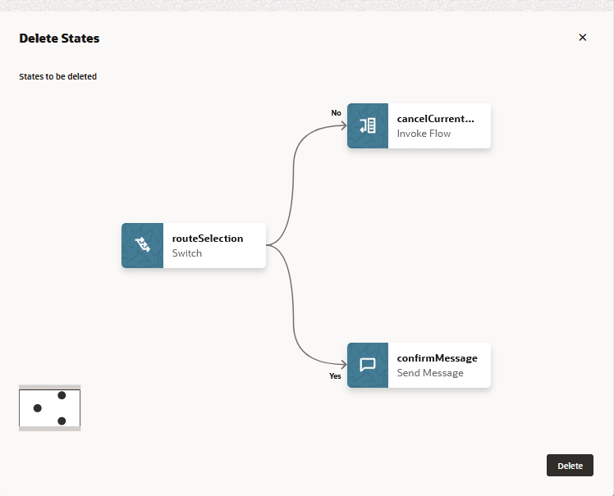
Task: Click the 'Delete States' dialog title
Action: [59, 39]
